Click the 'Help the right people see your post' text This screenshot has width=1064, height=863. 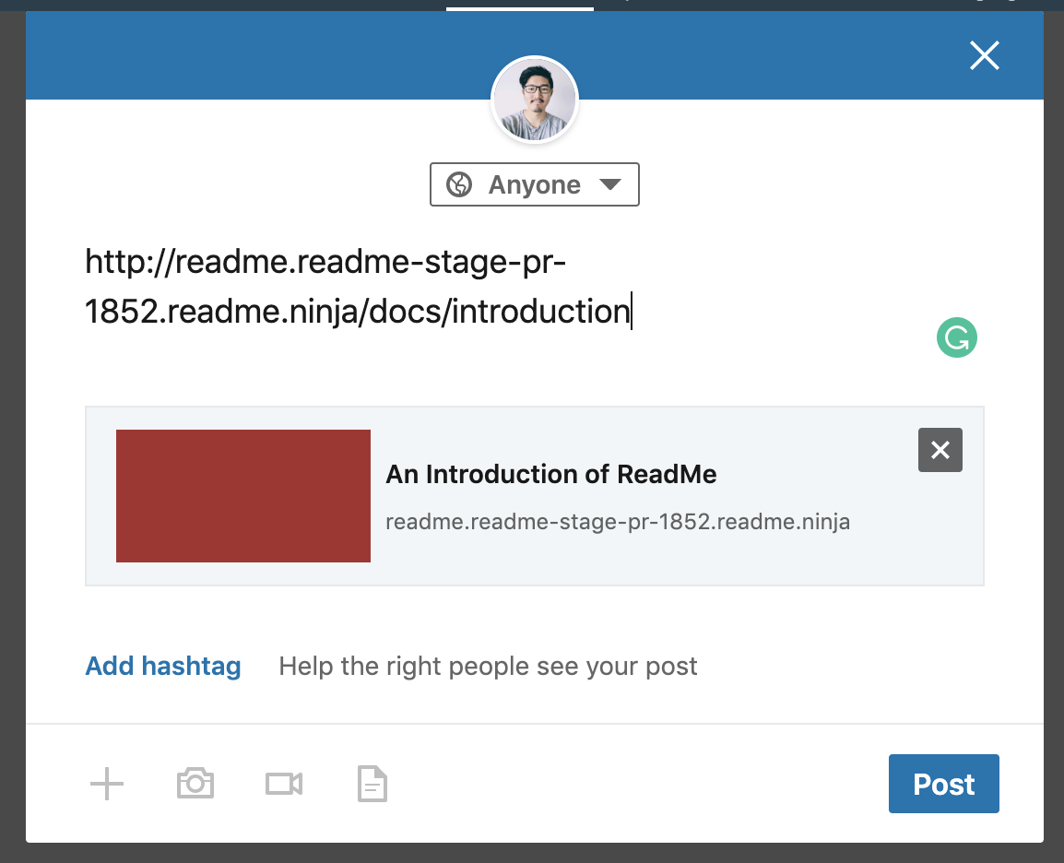coord(488,667)
